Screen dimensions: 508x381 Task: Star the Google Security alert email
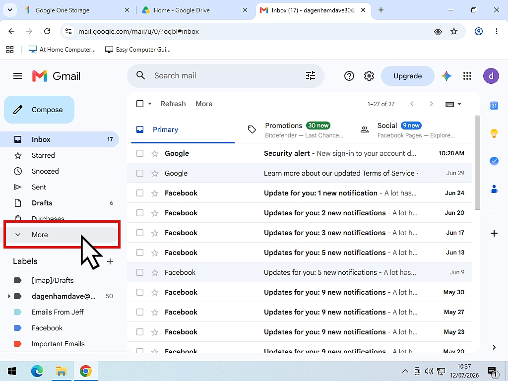click(155, 154)
